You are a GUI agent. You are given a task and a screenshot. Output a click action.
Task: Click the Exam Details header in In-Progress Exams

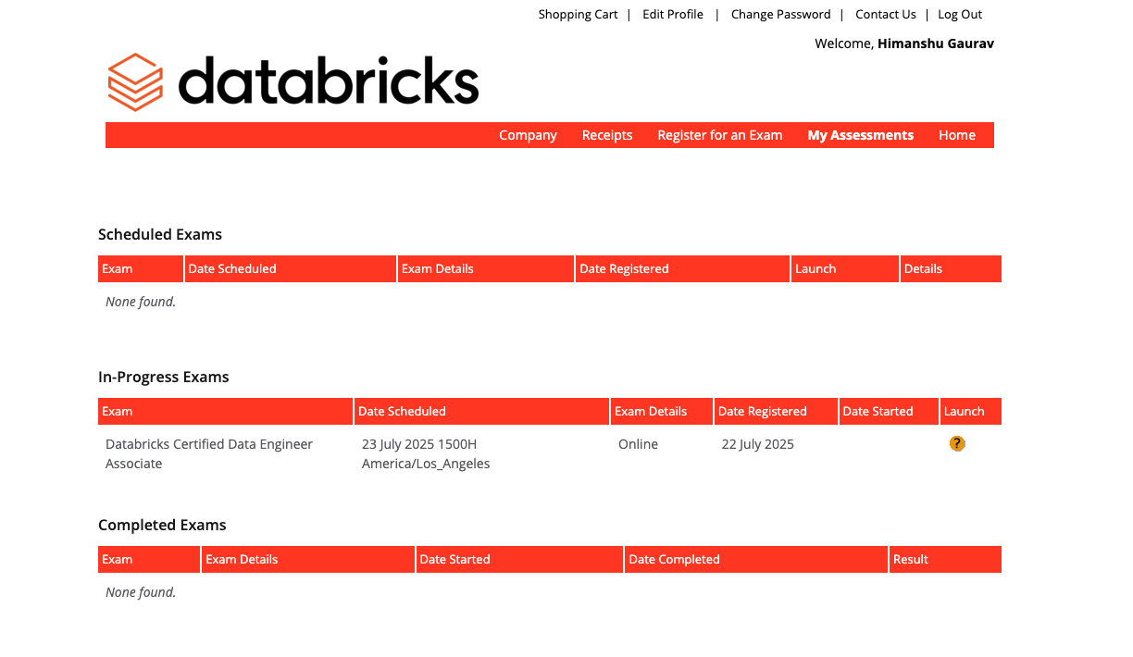651,412
